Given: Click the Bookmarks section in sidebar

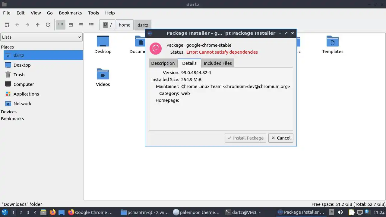Looking at the screenshot, I should (12, 118).
